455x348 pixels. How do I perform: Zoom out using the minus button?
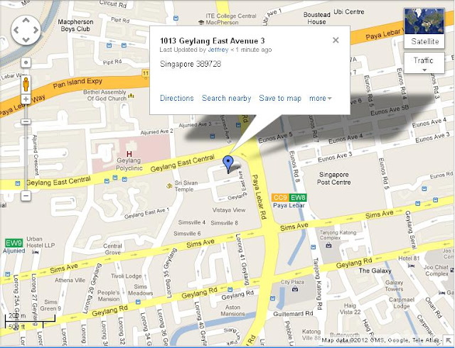point(26,196)
